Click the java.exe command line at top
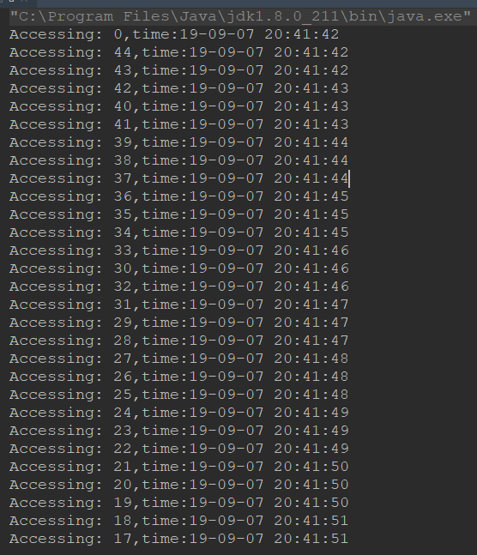 coord(240,16)
